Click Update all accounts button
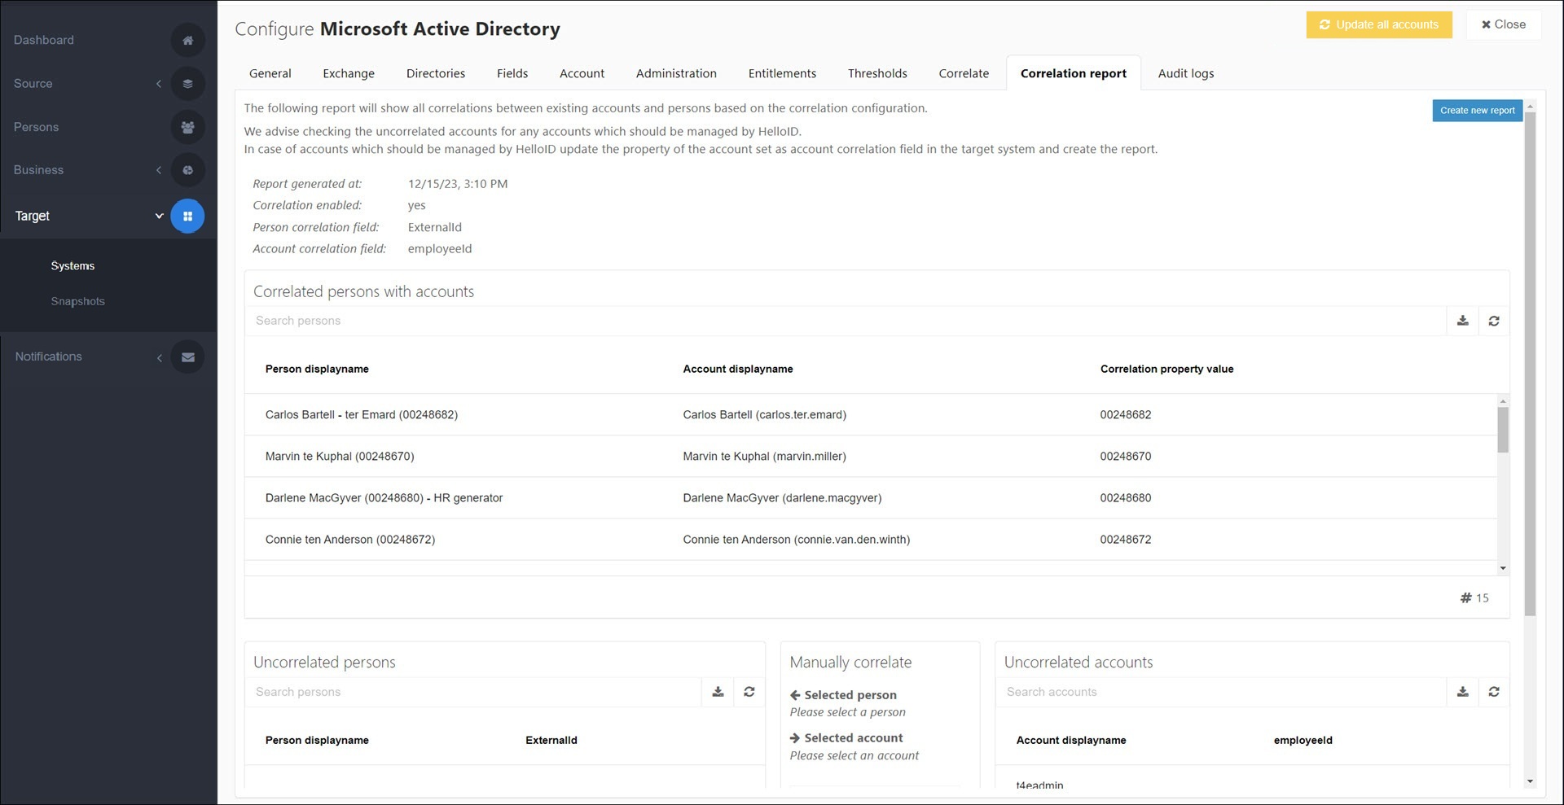 [x=1379, y=24]
